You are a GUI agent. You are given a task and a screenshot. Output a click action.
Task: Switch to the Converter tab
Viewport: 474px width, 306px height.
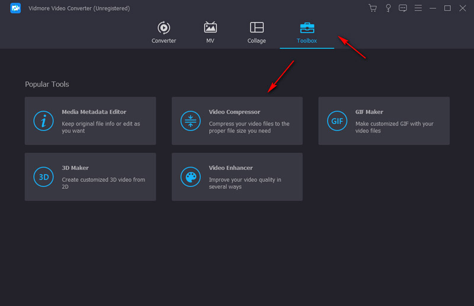tap(164, 33)
